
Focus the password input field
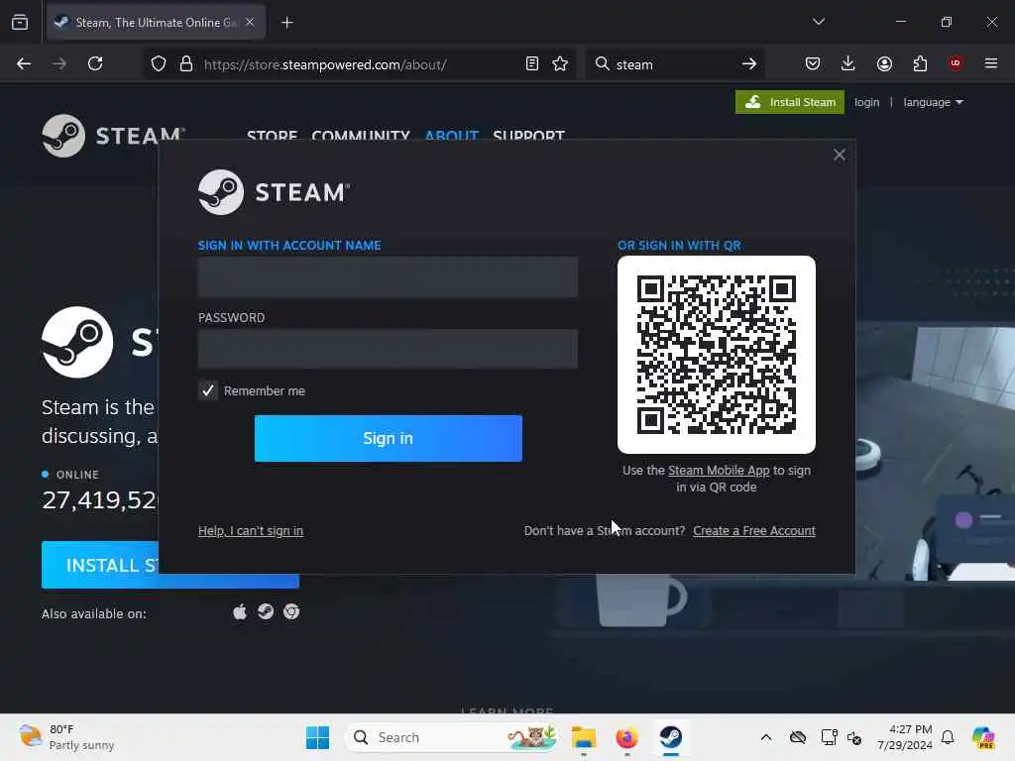pos(388,349)
